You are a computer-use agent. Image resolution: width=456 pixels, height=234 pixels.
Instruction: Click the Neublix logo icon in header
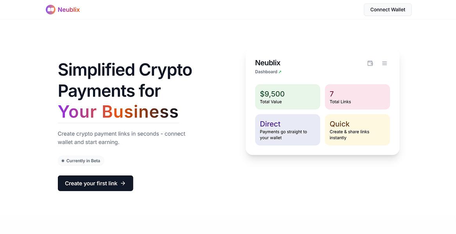coord(50,10)
